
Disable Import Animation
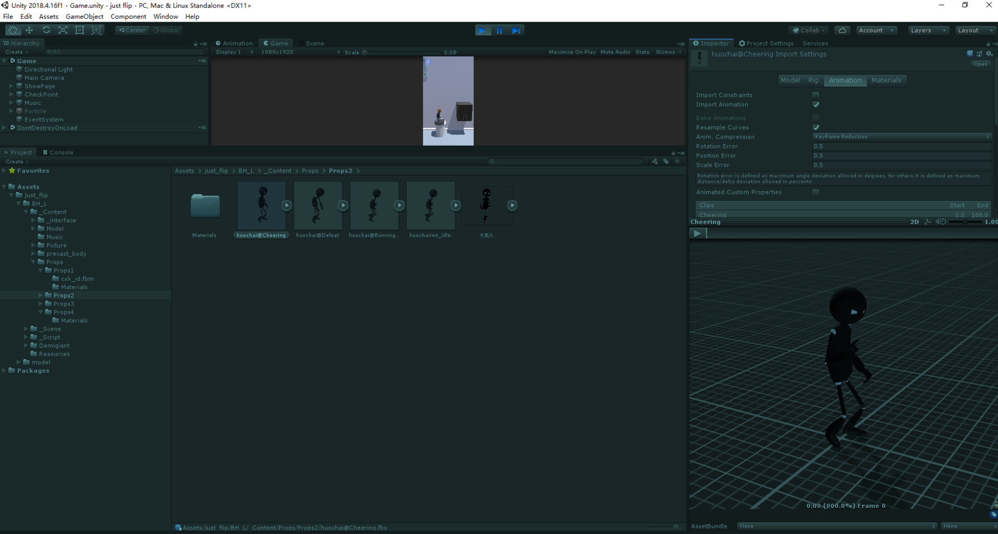point(816,104)
